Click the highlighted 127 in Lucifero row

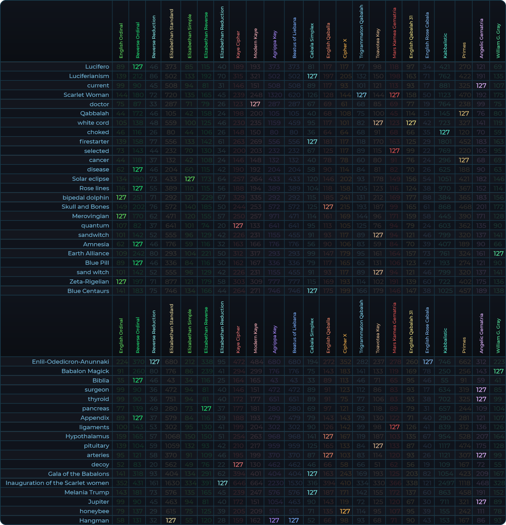[138, 67]
